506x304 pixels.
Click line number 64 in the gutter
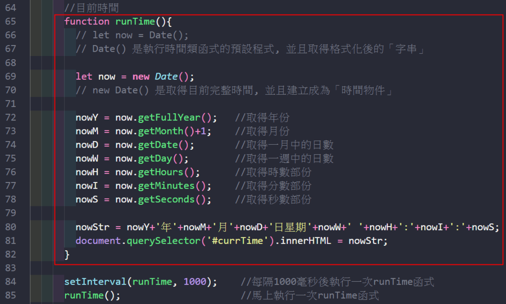(10, 7)
